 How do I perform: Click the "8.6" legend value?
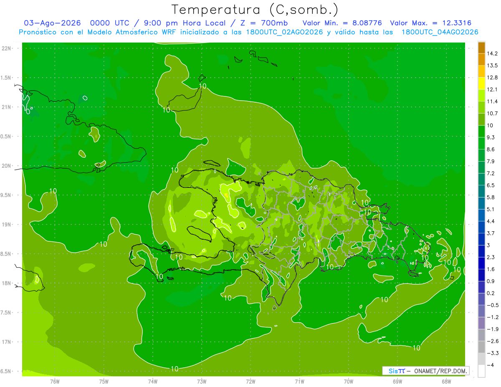tap(491, 149)
